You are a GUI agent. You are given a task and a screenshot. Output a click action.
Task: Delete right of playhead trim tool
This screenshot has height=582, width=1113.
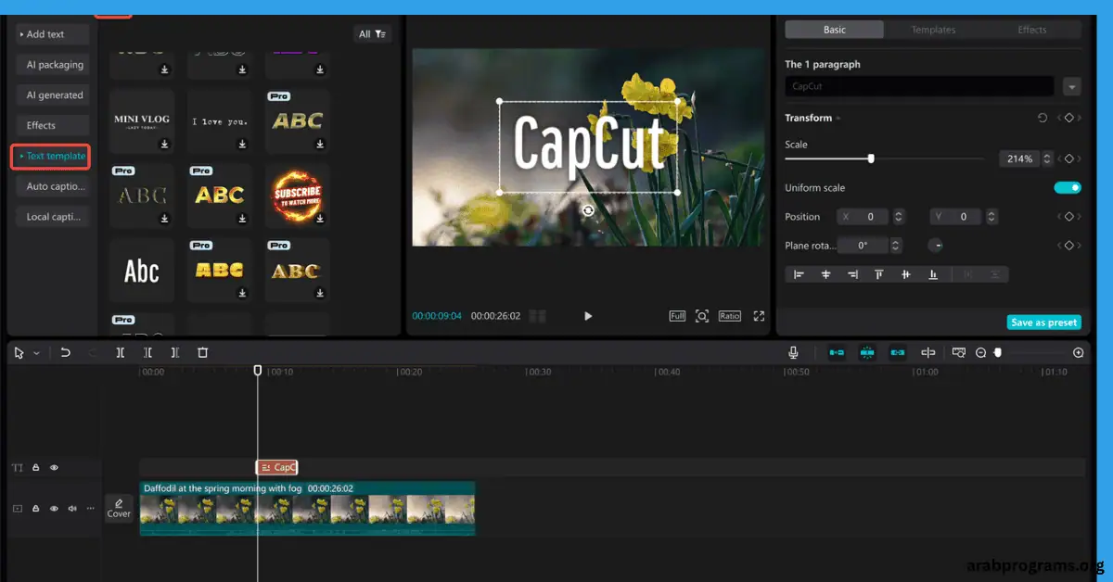click(x=175, y=352)
